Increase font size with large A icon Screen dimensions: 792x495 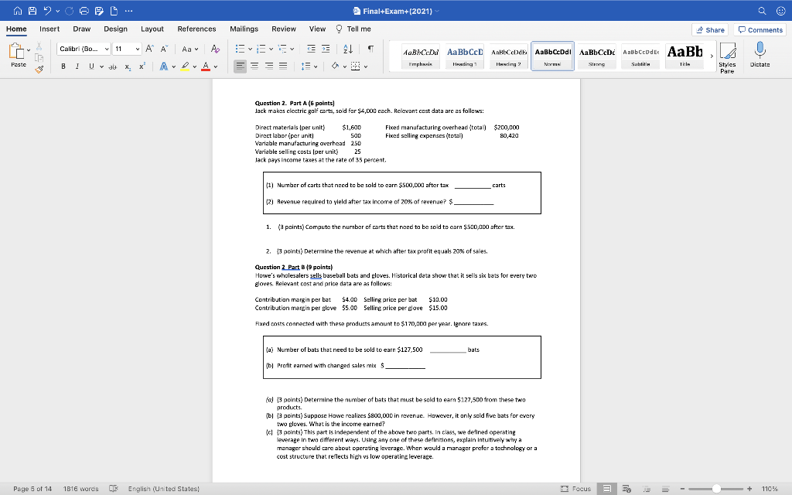149,49
